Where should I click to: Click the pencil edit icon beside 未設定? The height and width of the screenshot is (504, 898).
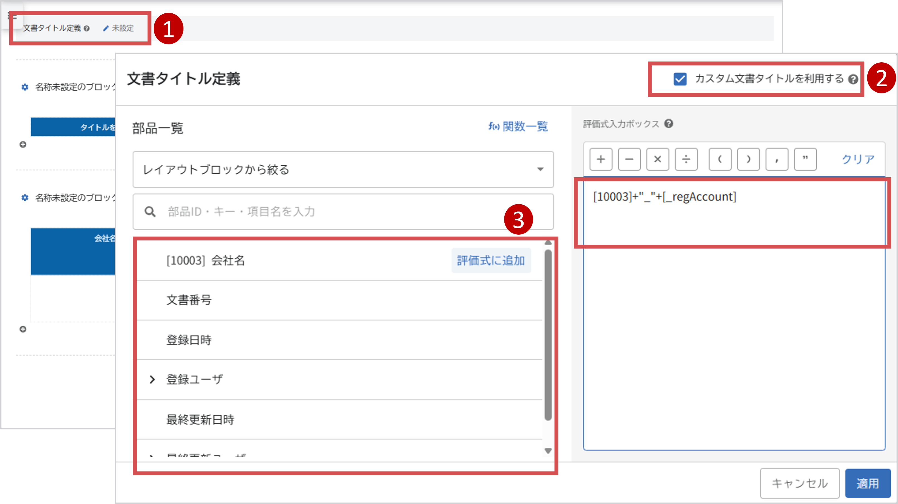tap(105, 28)
